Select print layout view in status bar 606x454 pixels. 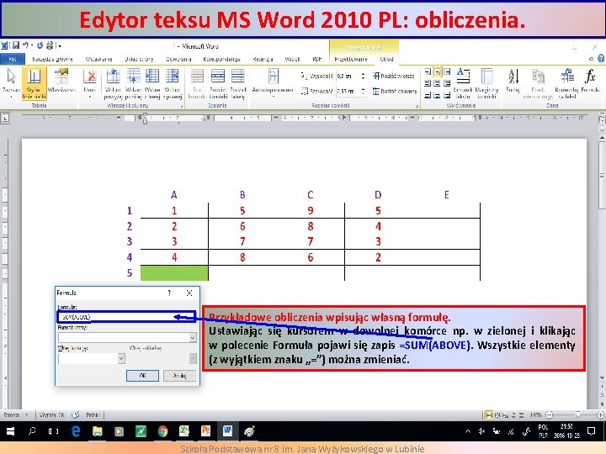489,415
